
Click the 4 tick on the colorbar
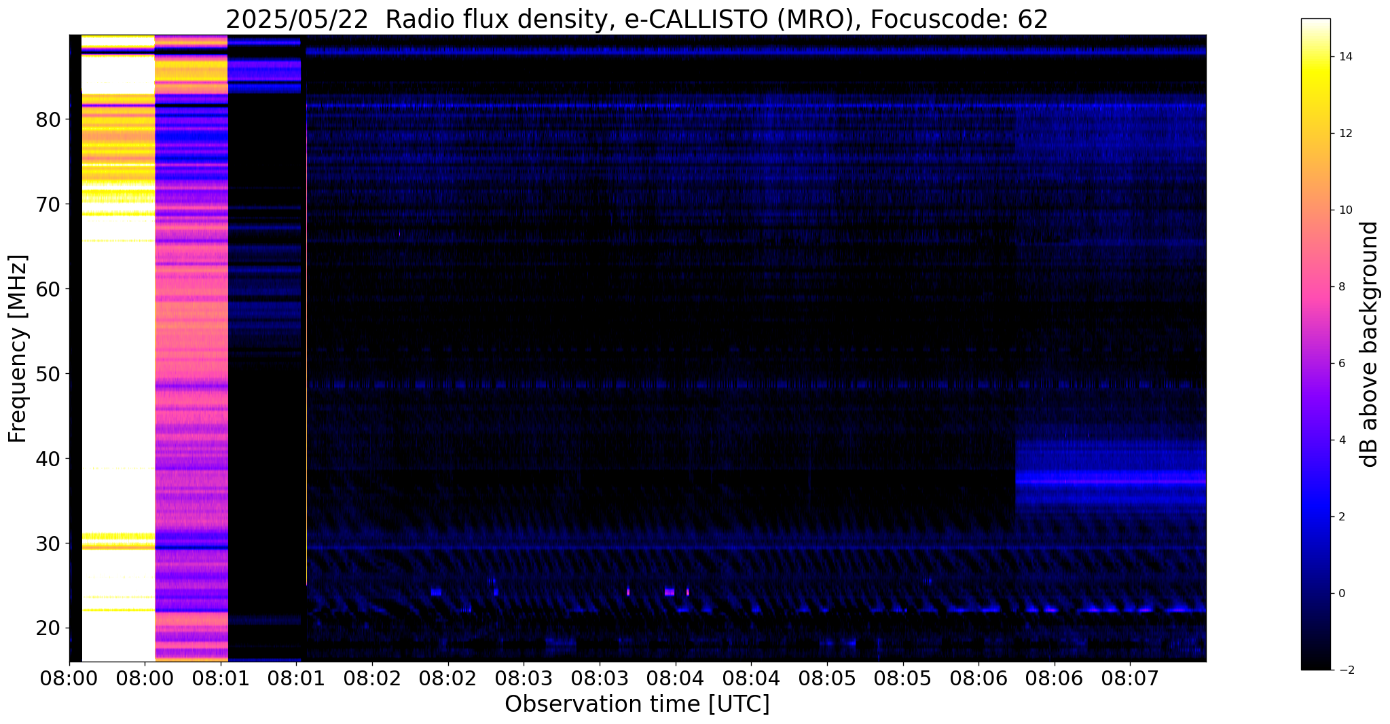[1340, 440]
